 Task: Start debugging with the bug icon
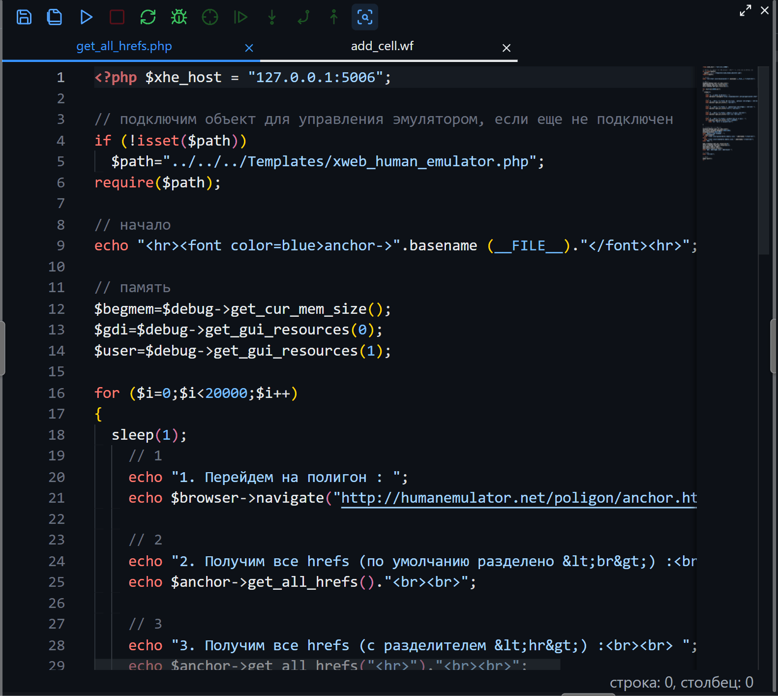click(x=179, y=17)
